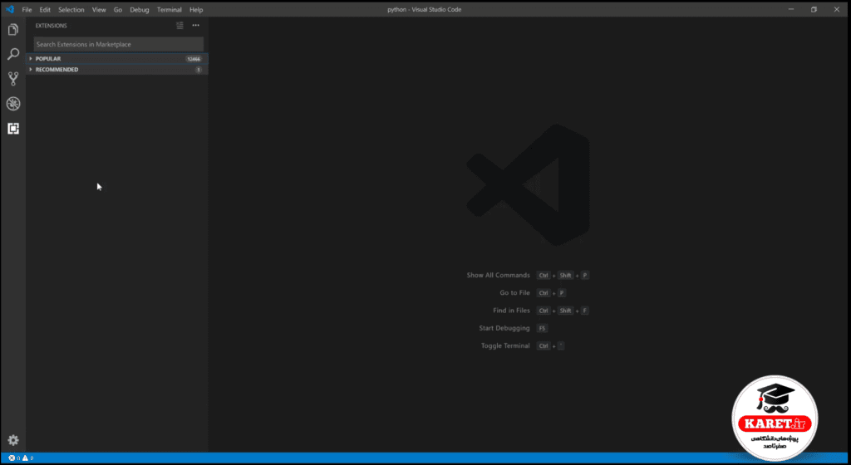
Task: Click the EXTENSIONS panel title
Action: [51, 26]
